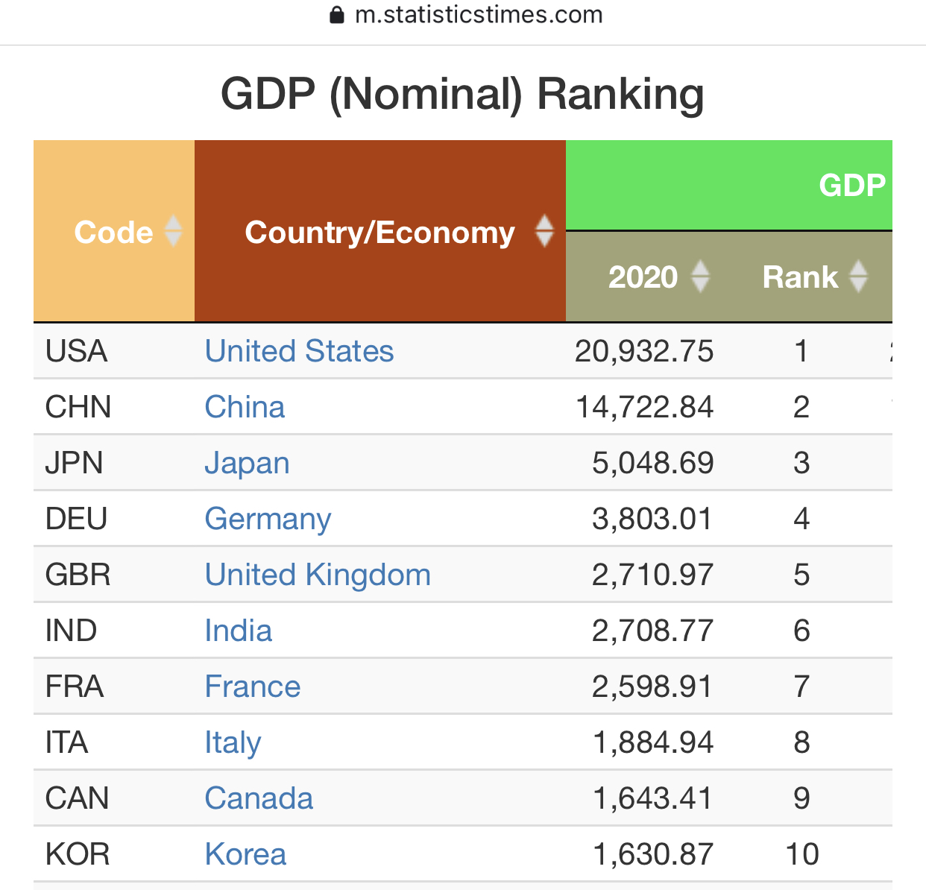Follow the India link

238,631
